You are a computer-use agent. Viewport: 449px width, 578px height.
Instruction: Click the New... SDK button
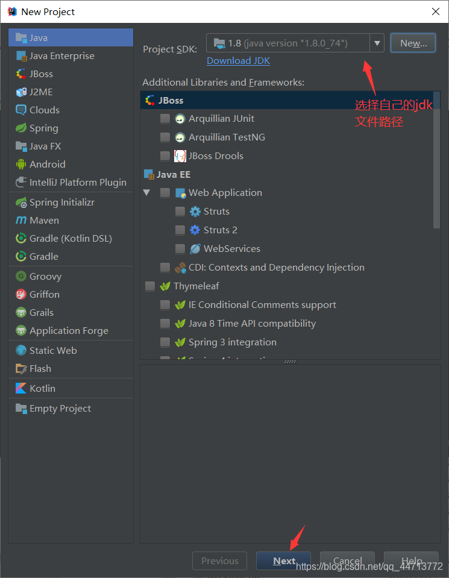tap(413, 43)
